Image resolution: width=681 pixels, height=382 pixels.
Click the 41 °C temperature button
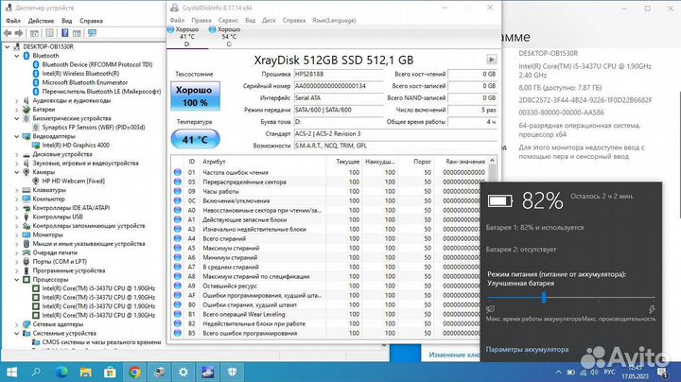(x=195, y=140)
